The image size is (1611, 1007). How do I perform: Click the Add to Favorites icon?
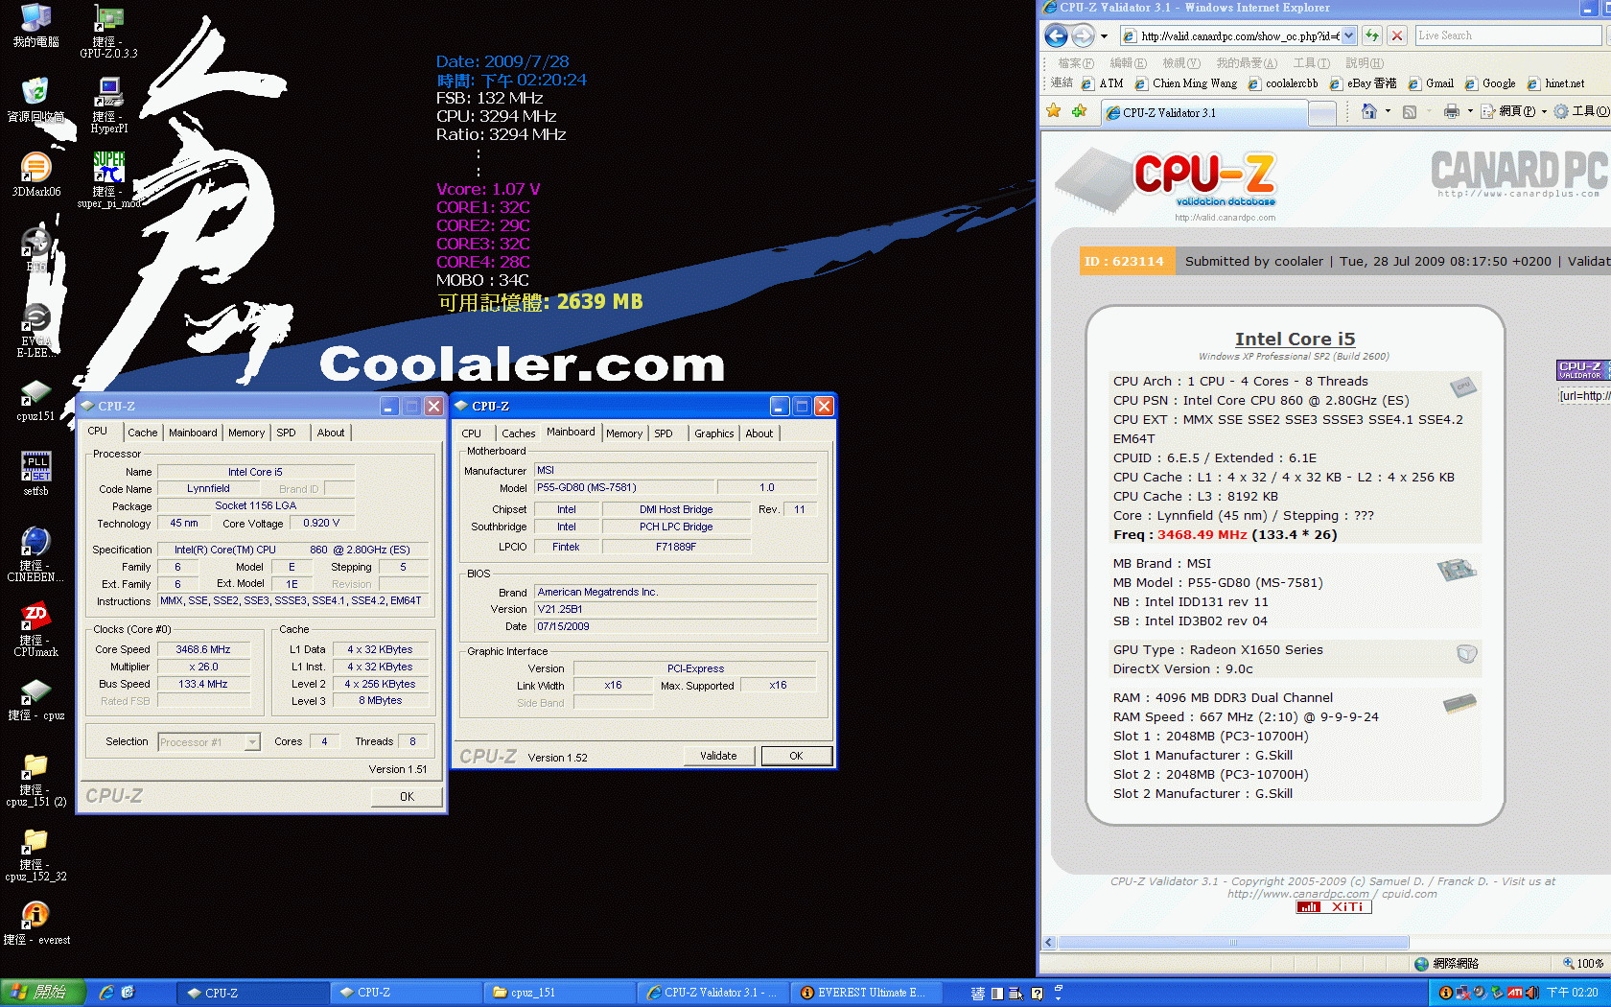(1080, 111)
